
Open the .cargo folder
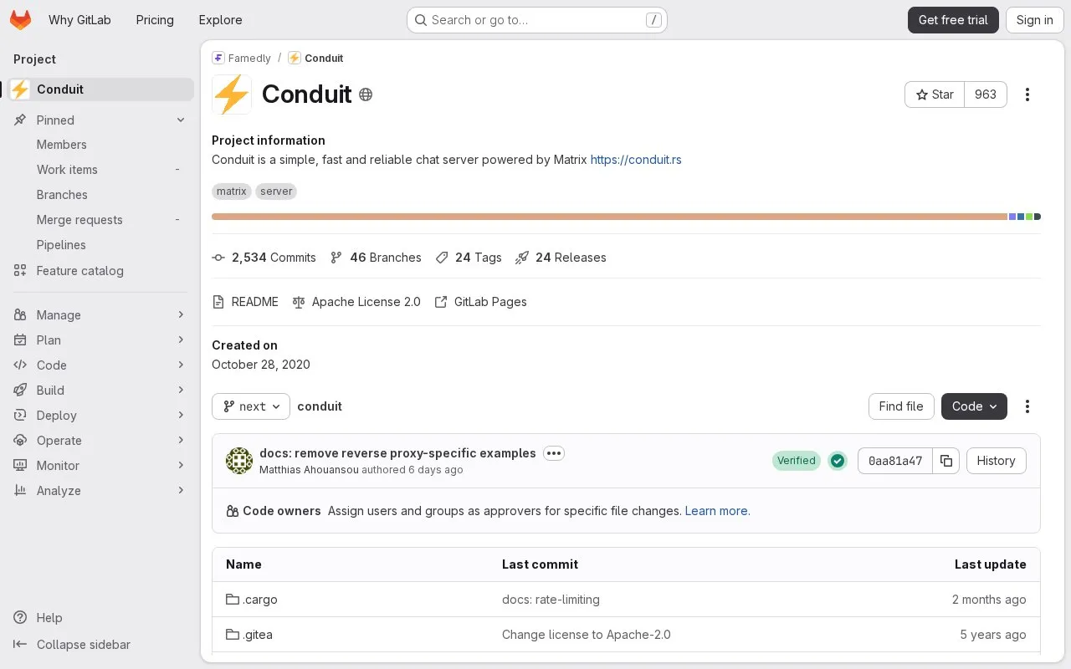click(x=252, y=600)
